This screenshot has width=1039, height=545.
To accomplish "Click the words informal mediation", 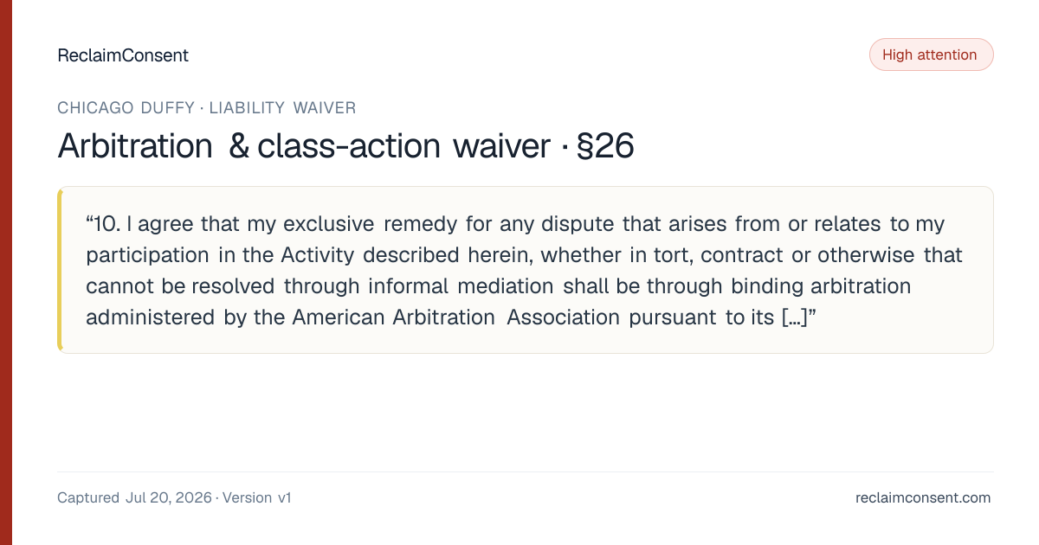I will tap(461, 286).
